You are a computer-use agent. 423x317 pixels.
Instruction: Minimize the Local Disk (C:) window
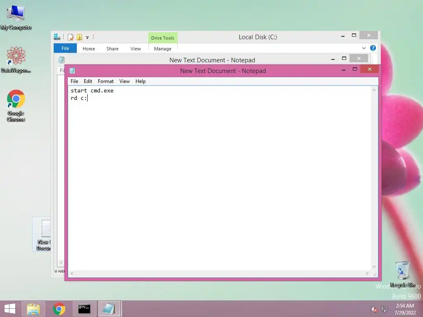(x=343, y=36)
